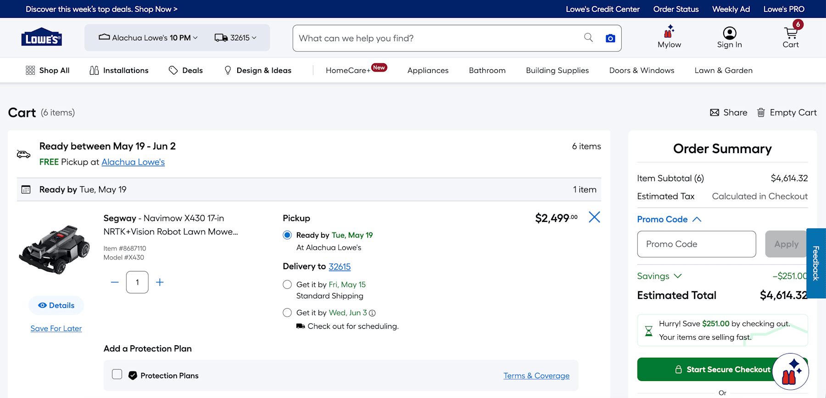826x398 pixels.
Task: Open the Lawn & Garden menu
Action: 723,70
